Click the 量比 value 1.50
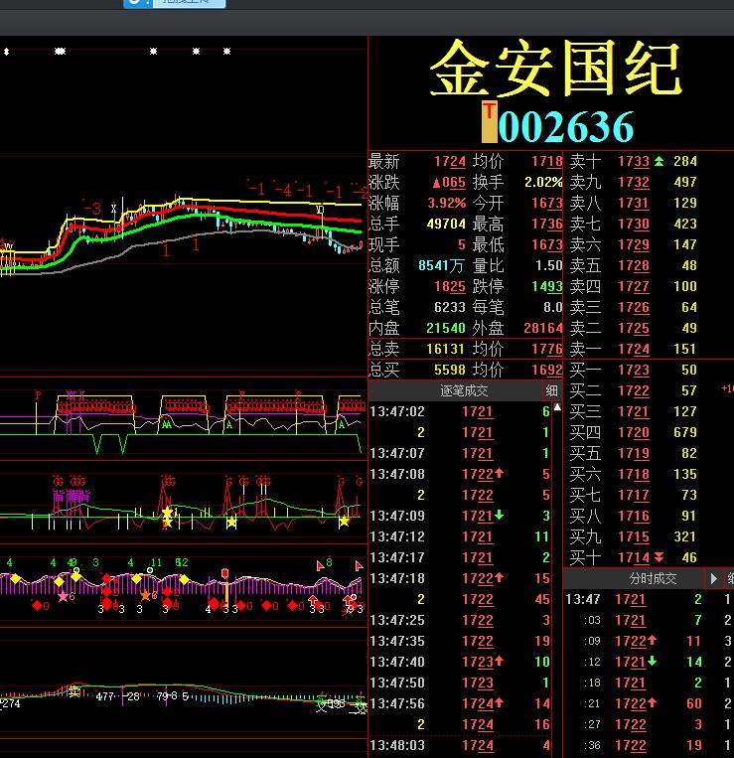Image resolution: width=734 pixels, height=758 pixels. [549, 265]
